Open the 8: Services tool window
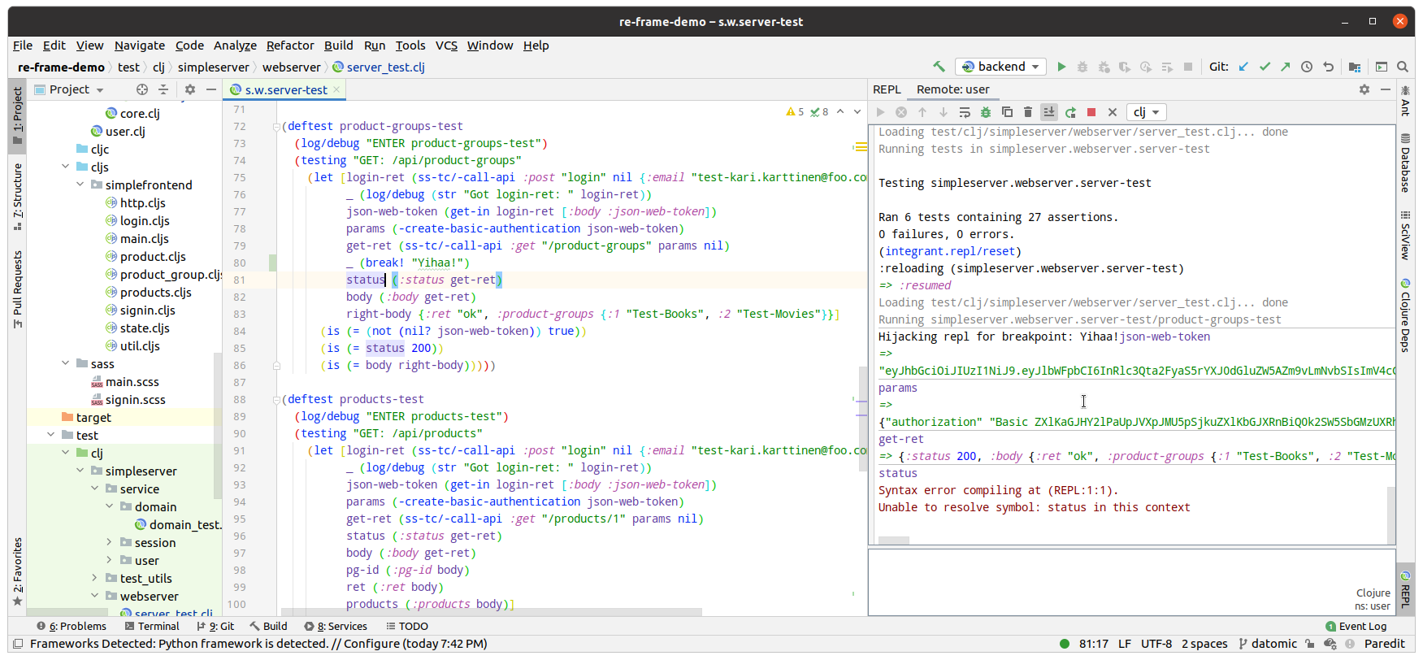Screen dimensions: 1423x660 (x=336, y=626)
